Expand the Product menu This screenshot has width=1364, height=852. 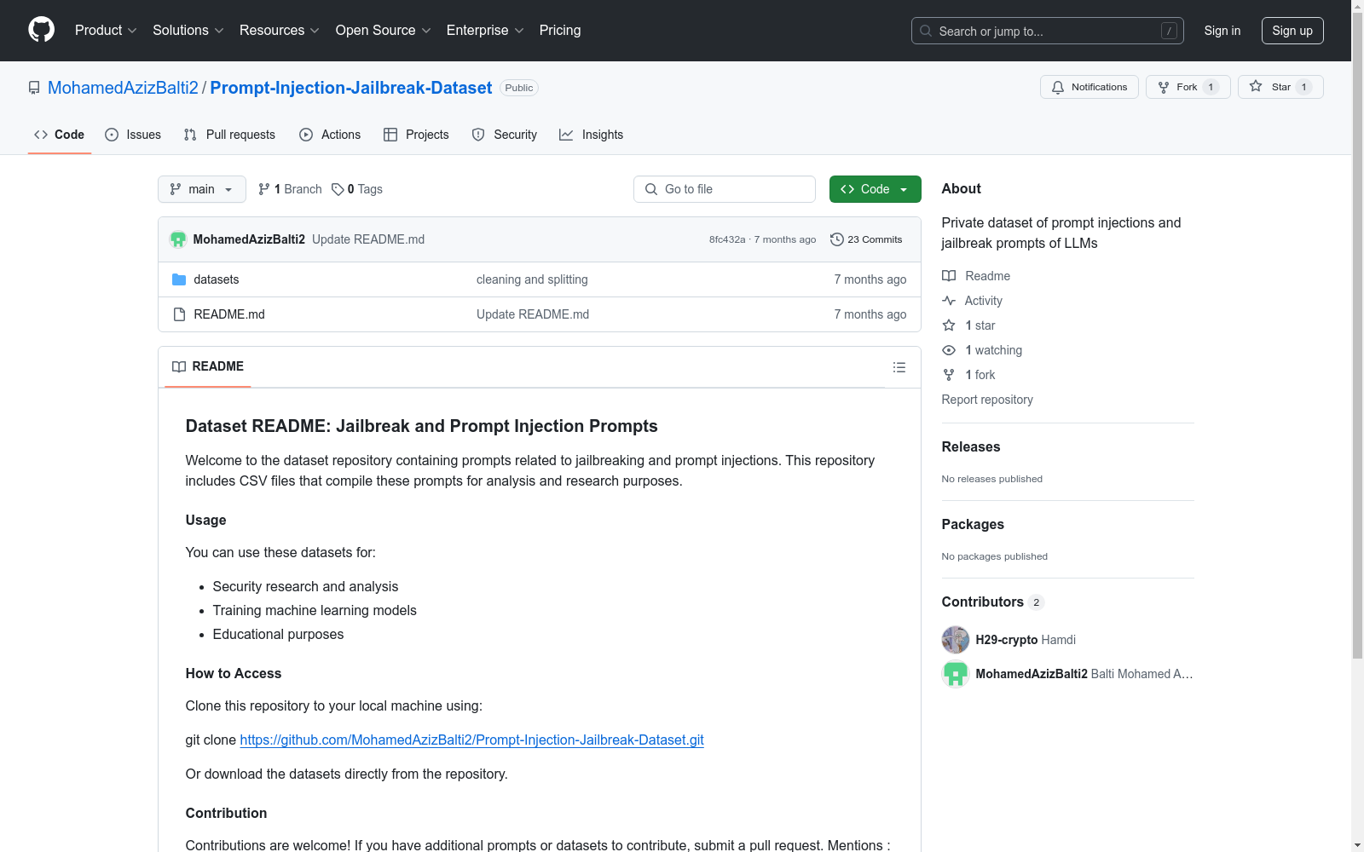106,31
